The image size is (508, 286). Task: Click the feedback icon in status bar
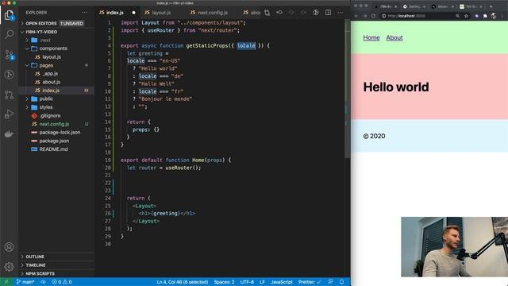tap(330, 282)
